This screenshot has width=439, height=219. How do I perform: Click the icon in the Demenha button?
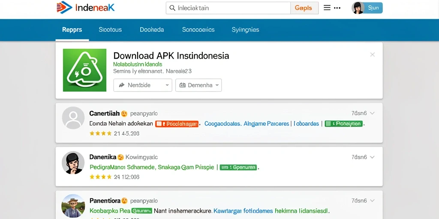pyautogui.click(x=183, y=85)
